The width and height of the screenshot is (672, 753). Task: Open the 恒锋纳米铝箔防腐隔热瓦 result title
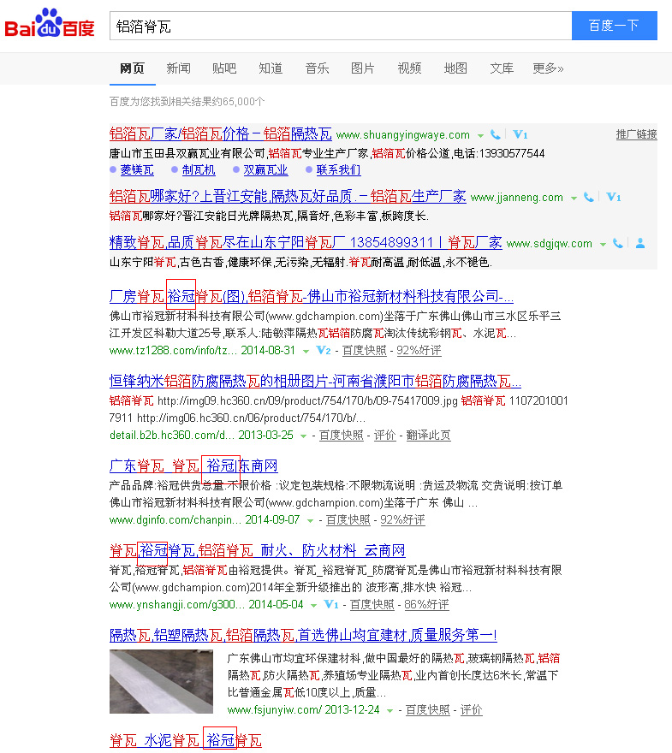[x=315, y=381]
